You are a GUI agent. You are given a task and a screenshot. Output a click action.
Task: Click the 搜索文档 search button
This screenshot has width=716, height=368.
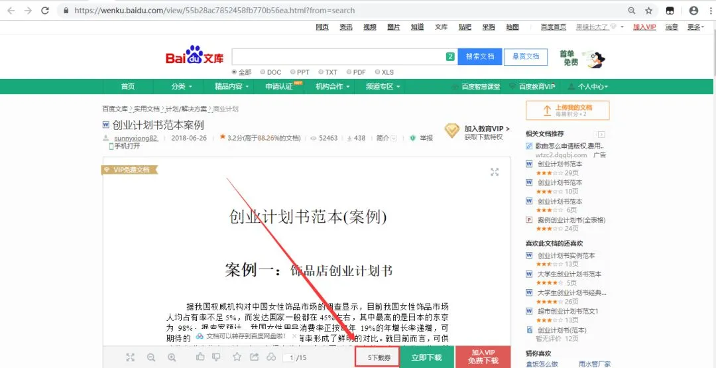pos(480,56)
